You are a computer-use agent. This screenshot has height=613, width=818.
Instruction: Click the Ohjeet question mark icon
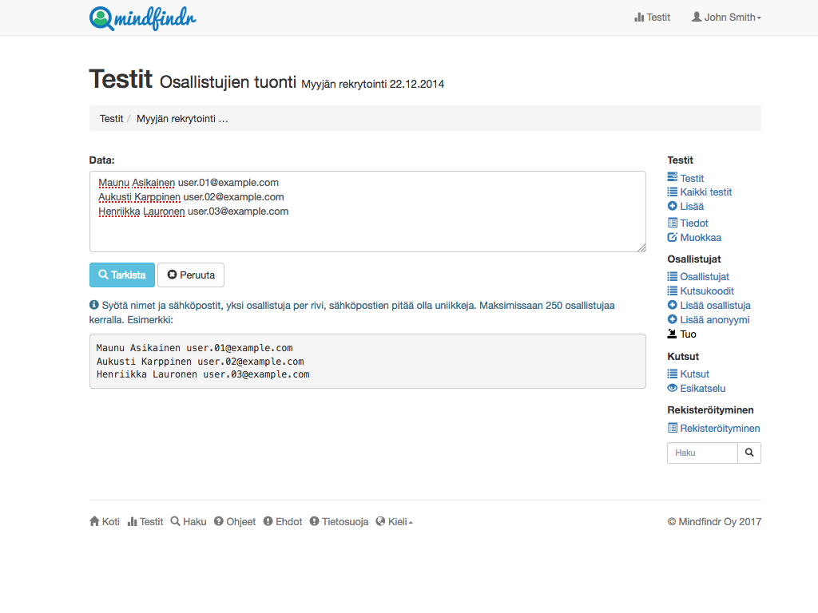[219, 521]
